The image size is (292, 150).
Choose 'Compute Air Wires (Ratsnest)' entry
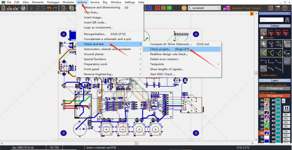point(182,44)
